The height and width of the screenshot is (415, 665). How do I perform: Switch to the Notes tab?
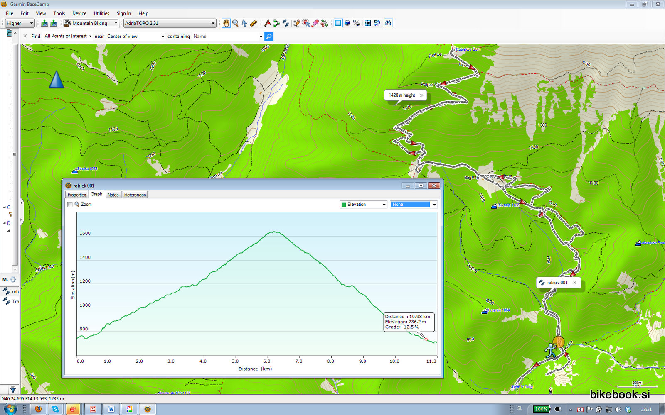point(113,195)
